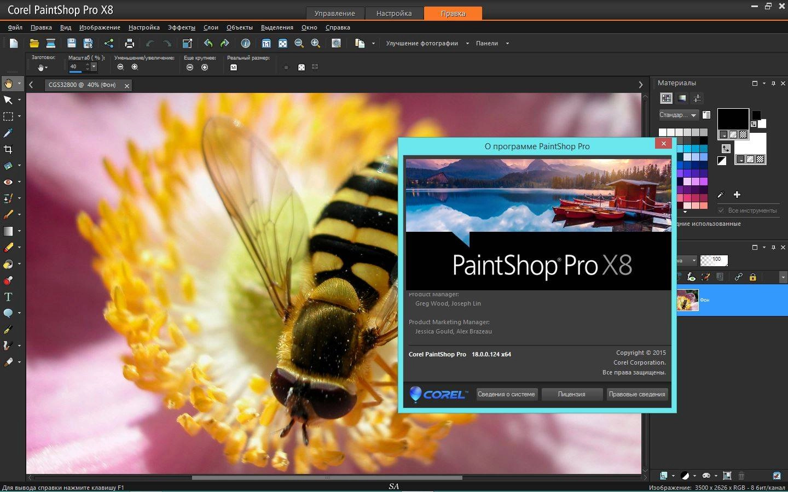Click the Materials panel dropper icon
Image resolution: width=788 pixels, height=492 pixels.
(x=721, y=195)
